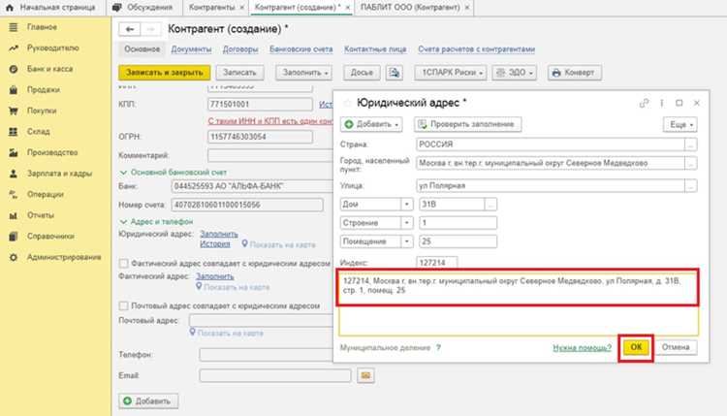This screenshot has width=727, height=416.
Task: Collapse the Основной банковский счет section
Action: pos(123,173)
